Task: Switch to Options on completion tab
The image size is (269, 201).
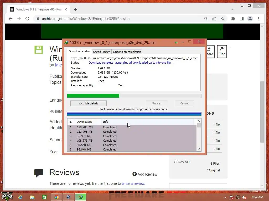Action: [127, 52]
